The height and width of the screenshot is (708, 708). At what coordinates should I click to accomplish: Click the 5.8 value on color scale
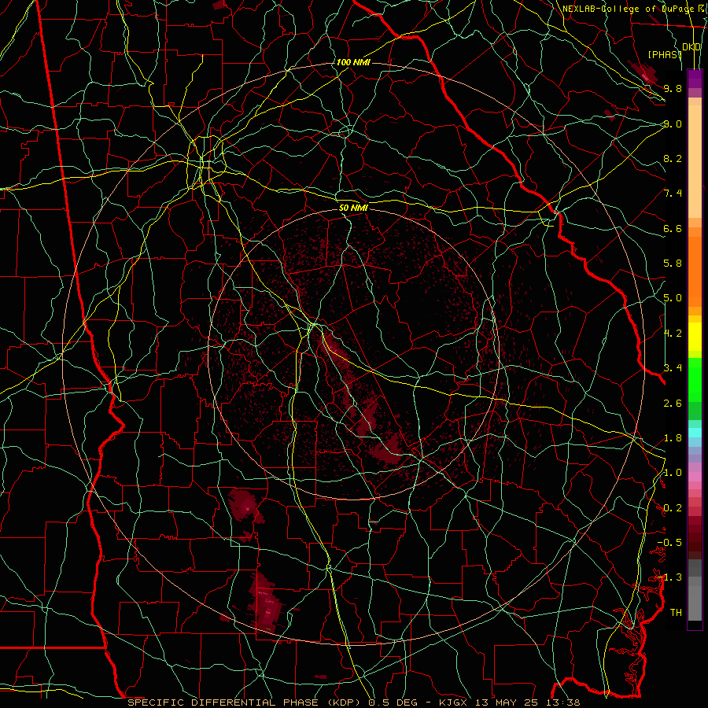[673, 264]
